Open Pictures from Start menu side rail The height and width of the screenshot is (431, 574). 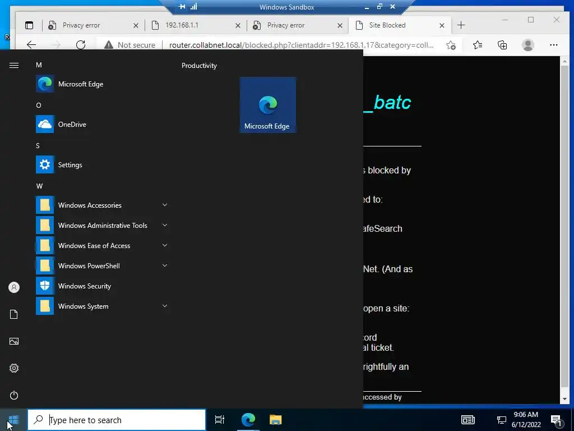click(14, 341)
